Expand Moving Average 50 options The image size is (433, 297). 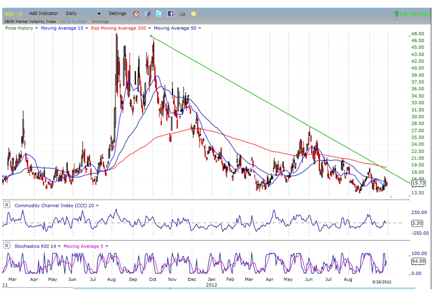pyautogui.click(x=199, y=28)
